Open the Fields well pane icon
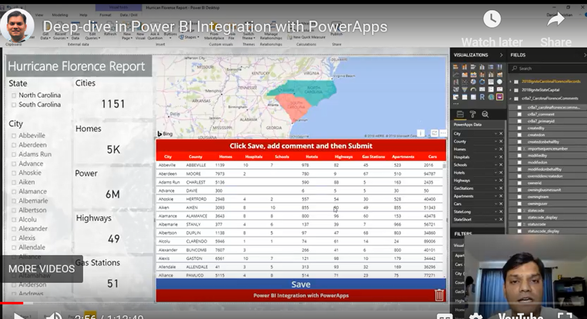 460,114
